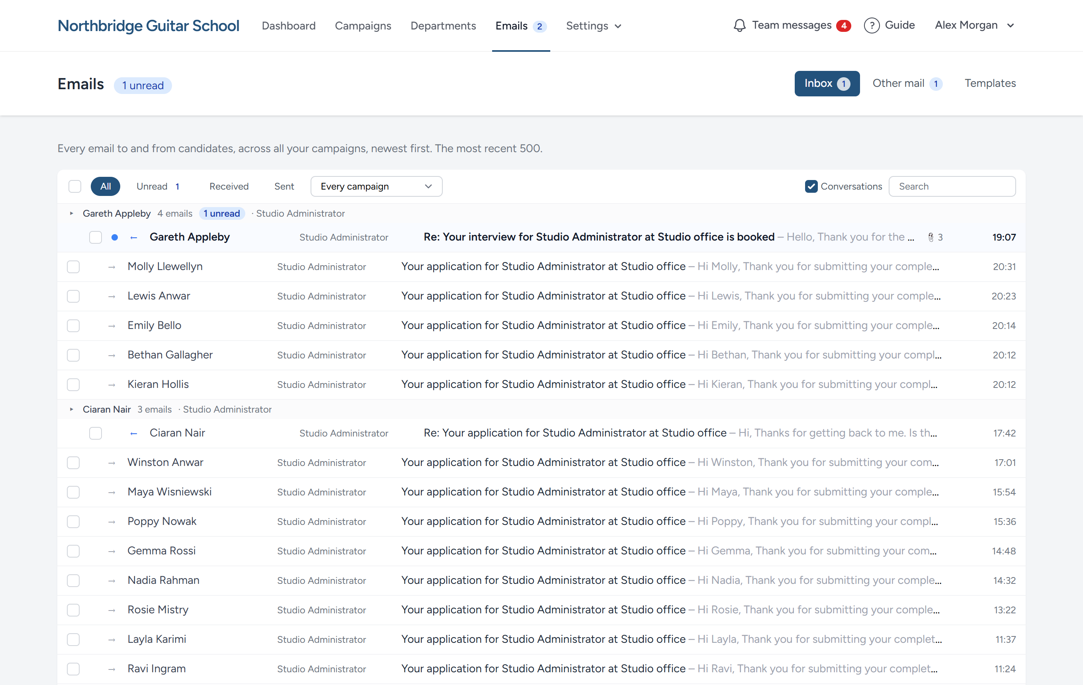Viewport: 1083px width, 685px height.
Task: Collapse the Ciaran Nair conversation group
Action: 72,409
